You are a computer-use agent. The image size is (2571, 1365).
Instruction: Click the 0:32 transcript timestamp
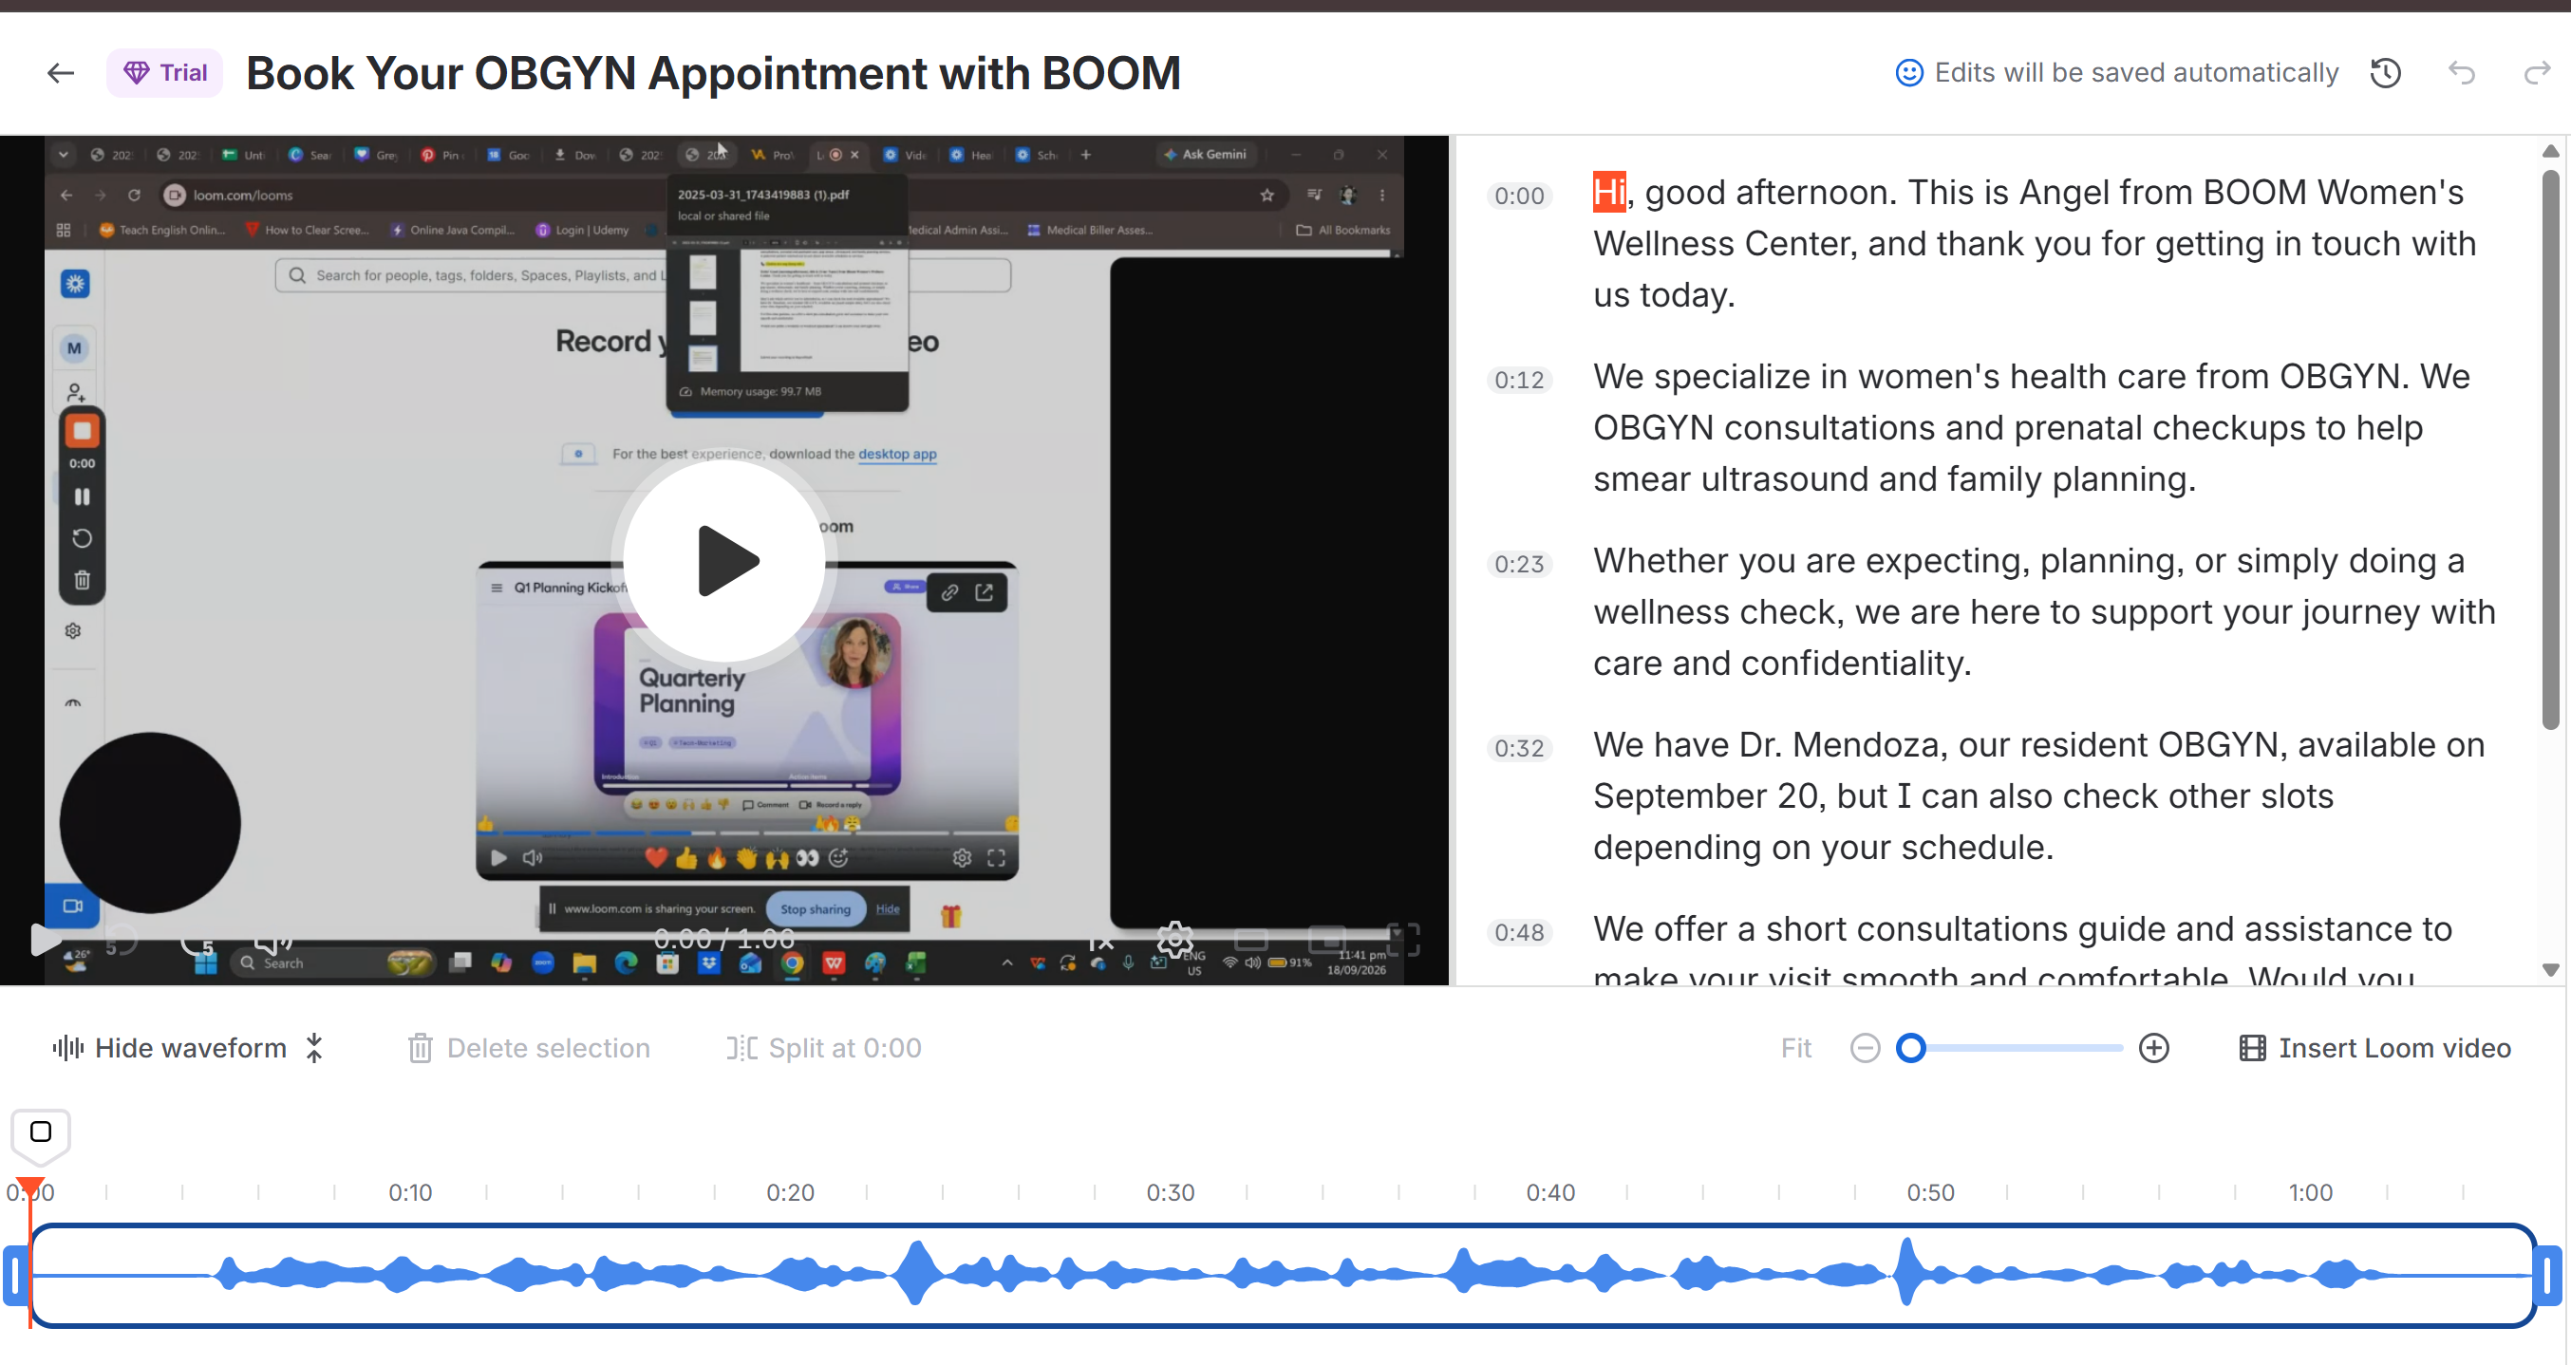coord(1519,748)
